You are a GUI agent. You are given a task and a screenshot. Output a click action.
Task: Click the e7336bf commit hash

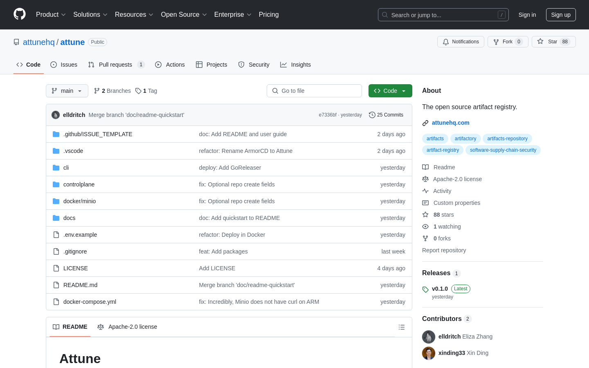[x=328, y=115]
